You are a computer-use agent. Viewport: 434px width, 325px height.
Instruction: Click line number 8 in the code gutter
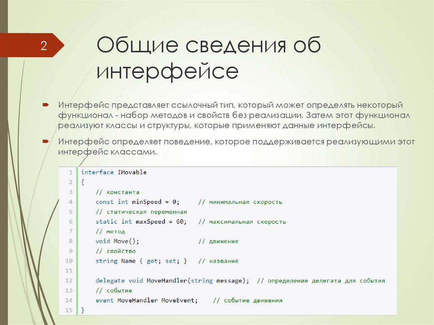[71, 241]
